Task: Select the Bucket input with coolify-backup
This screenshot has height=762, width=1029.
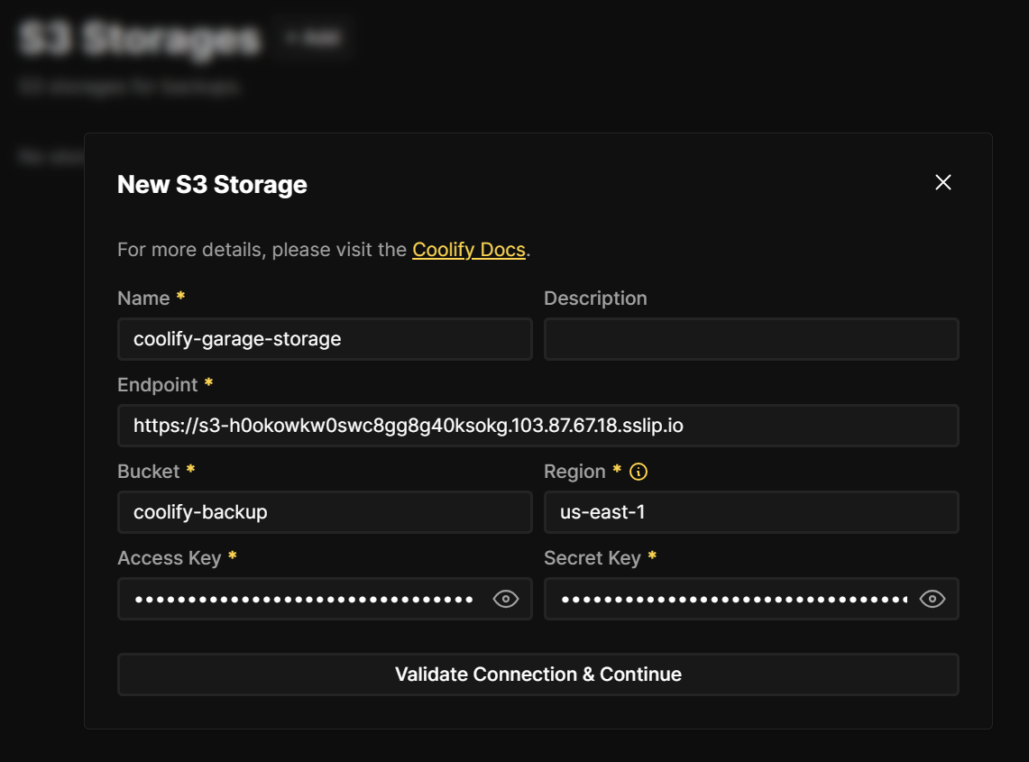Action: (325, 512)
